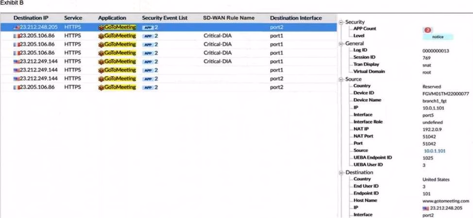Click the GoToMeeting application icon in the highlighted row
This screenshot has height=218, width=473.
(x=101, y=28)
